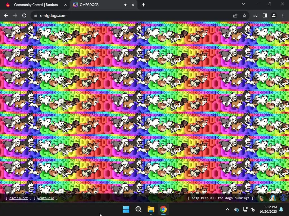Open Windows taskbar search
Viewport: 289px width, 216px height.
pos(138,209)
